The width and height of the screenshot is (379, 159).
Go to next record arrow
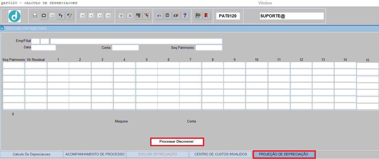coord(100,16)
